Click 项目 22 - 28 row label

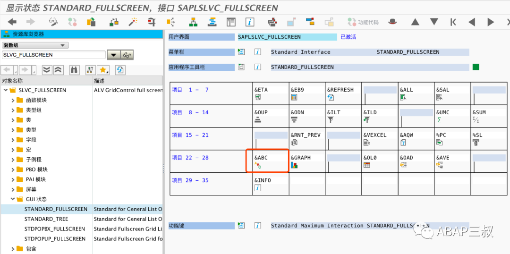[x=190, y=158]
